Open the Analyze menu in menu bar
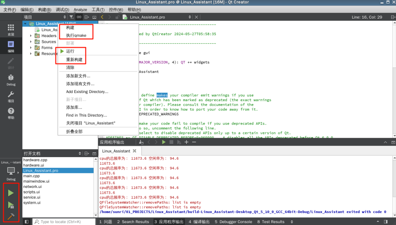The width and height of the screenshot is (396, 225). click(80, 10)
